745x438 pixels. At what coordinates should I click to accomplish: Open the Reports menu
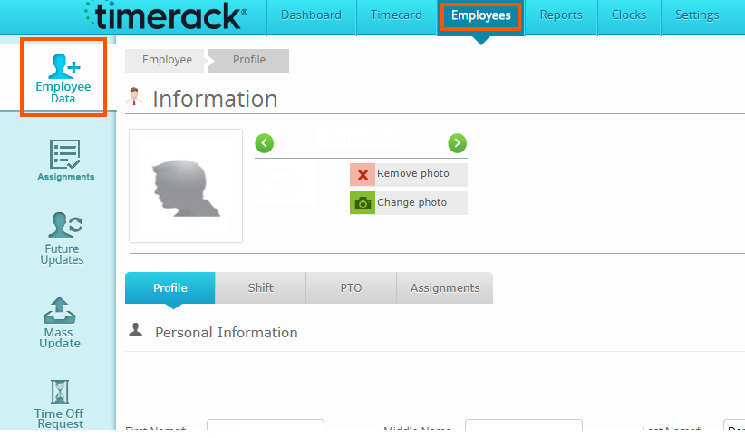(x=561, y=15)
